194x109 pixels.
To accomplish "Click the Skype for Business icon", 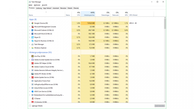I will (33, 41).
